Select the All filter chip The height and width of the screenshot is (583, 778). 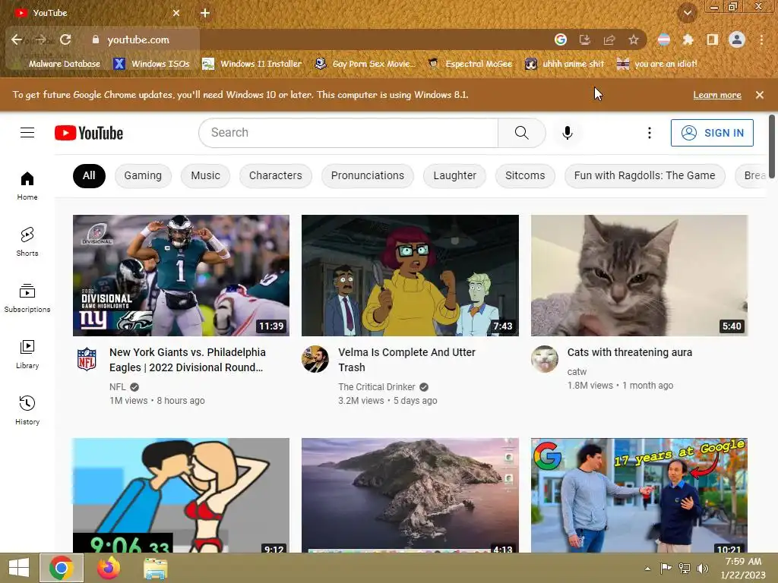[x=89, y=176]
